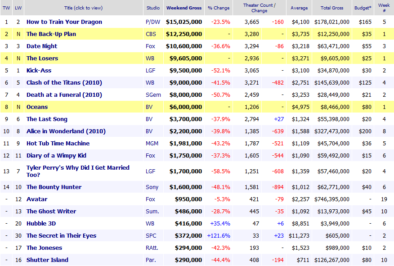Sort by the Budget* column header
Image resolution: width=394 pixels, height=266 pixels.
363,8
